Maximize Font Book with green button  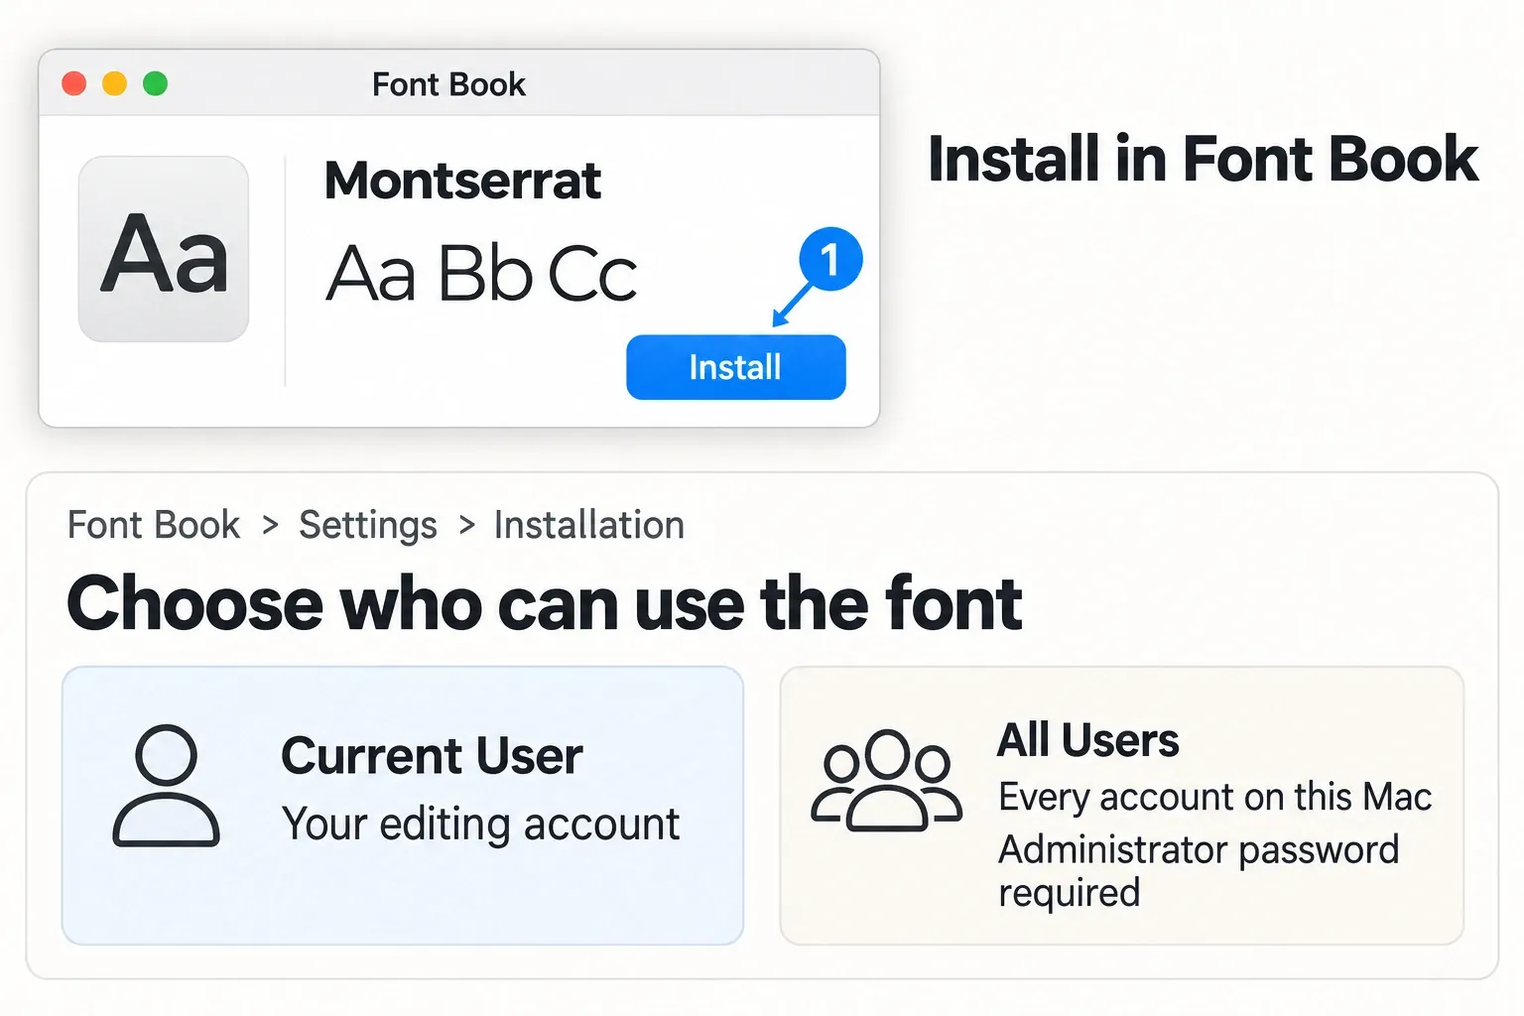click(156, 84)
